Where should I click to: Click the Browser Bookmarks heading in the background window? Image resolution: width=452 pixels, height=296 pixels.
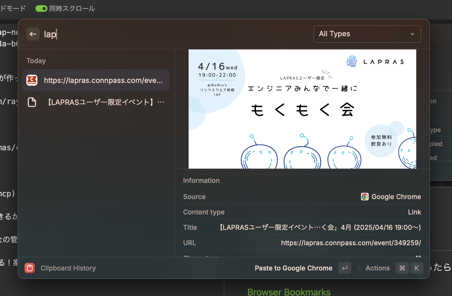289,292
